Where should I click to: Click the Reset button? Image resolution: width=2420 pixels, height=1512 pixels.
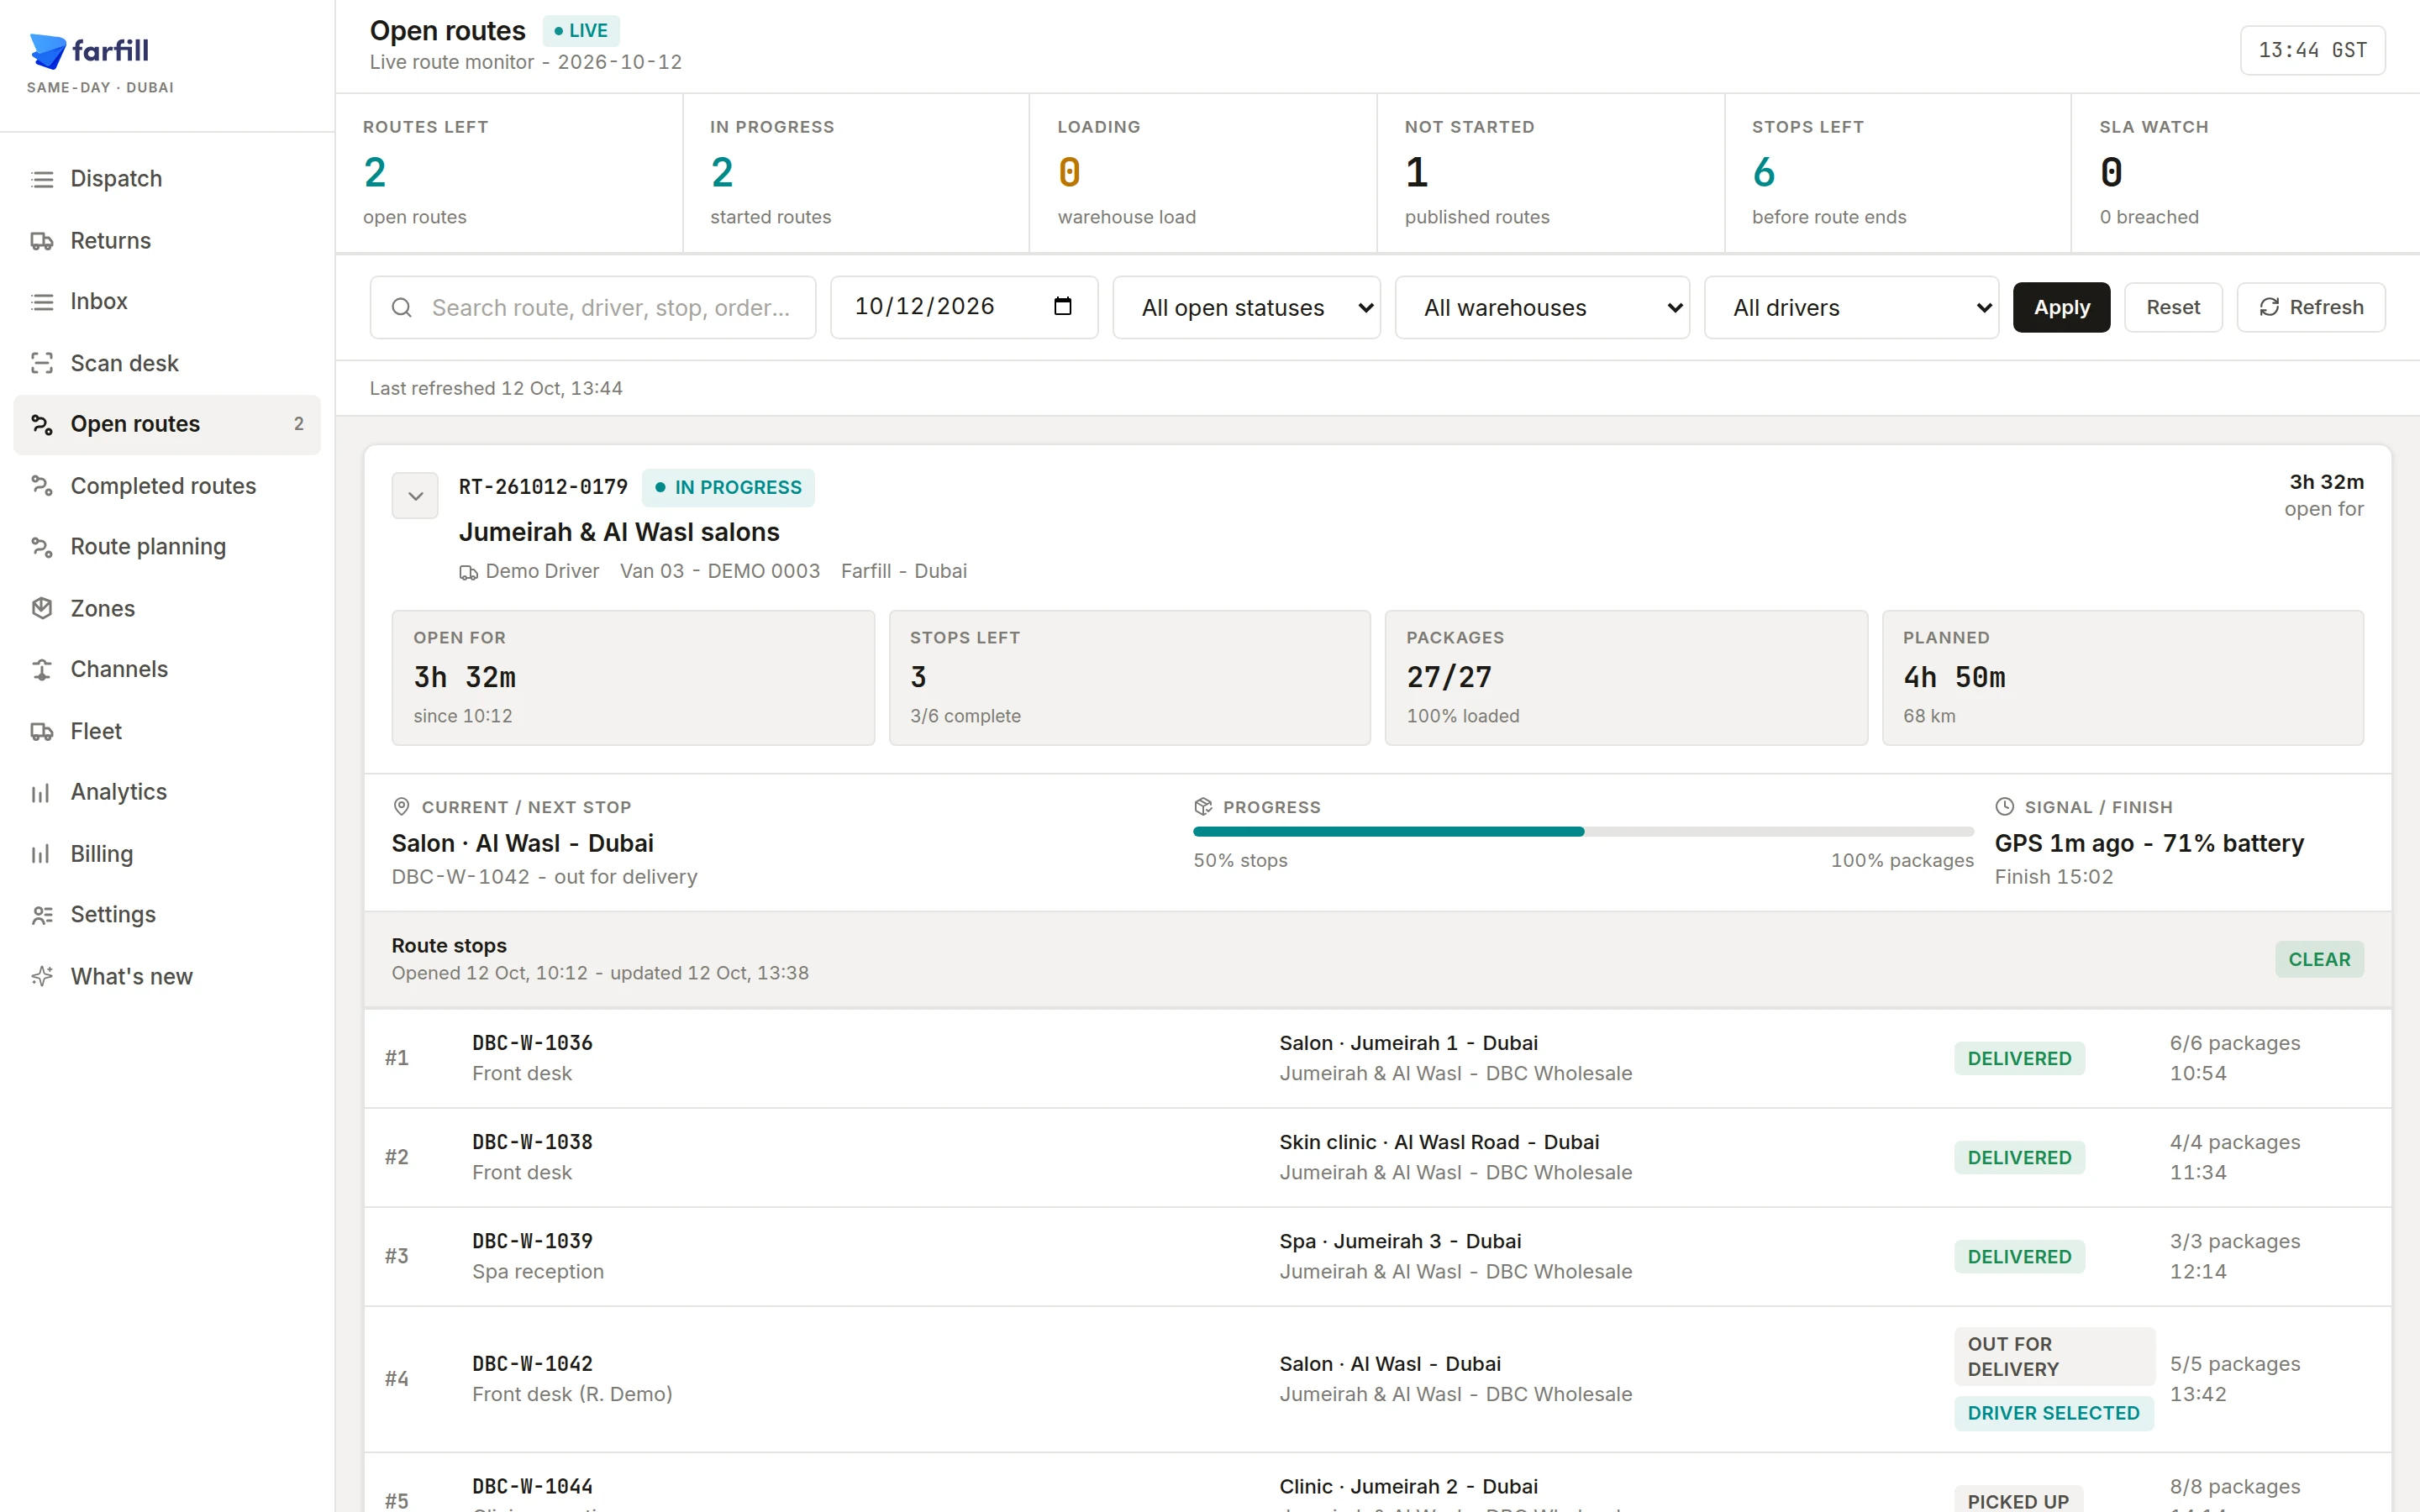[2173, 308]
